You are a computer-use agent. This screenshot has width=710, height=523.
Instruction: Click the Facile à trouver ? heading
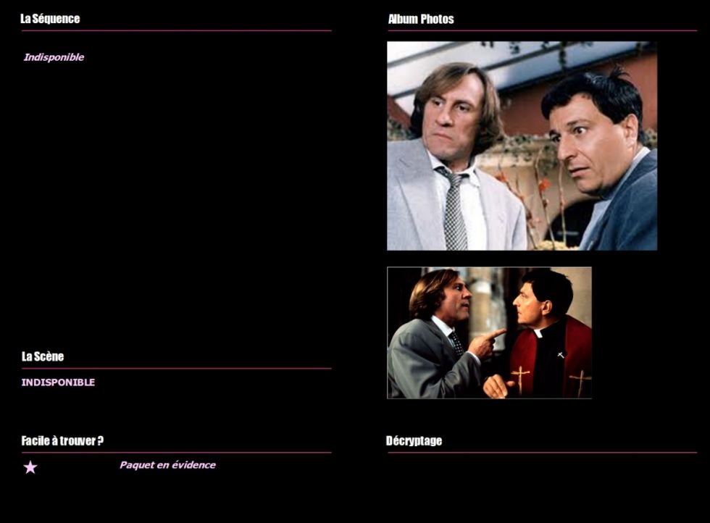(x=62, y=440)
